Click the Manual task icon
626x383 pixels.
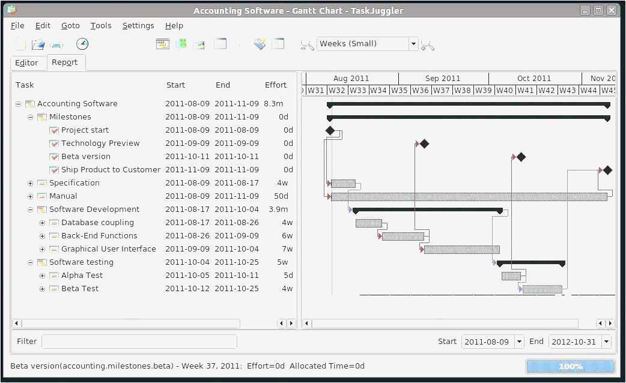(x=42, y=196)
